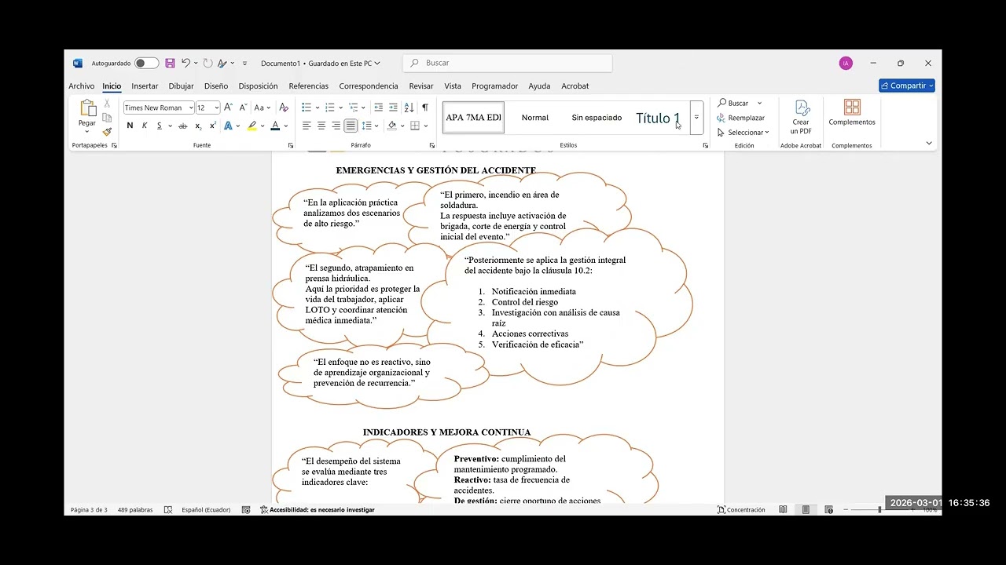Sort text with the A-Z sort icon
The height and width of the screenshot is (565, 1006).
[409, 108]
